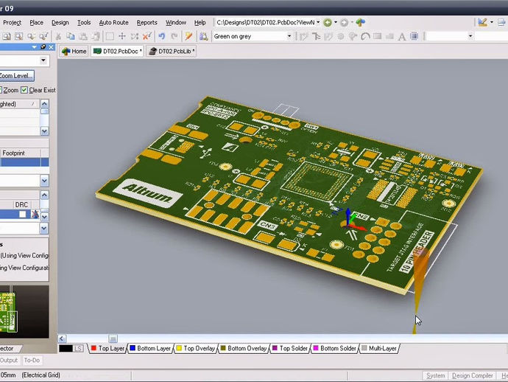Click the pin icon on the panel header
This screenshot has height=382, width=508.
click(43, 47)
